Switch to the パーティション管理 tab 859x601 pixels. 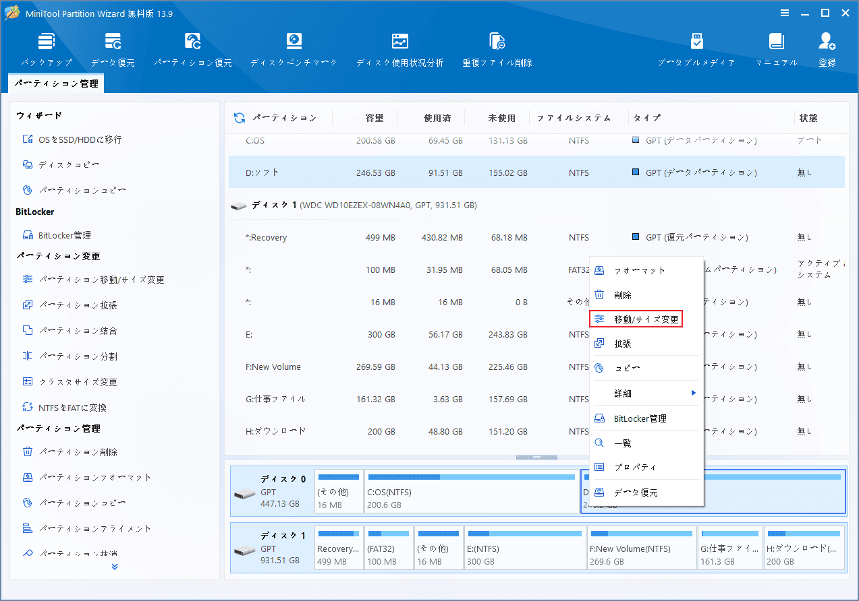tap(56, 84)
